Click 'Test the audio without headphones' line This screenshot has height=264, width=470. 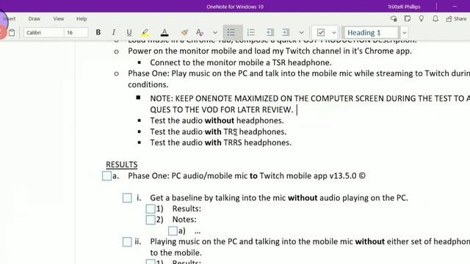coord(217,120)
